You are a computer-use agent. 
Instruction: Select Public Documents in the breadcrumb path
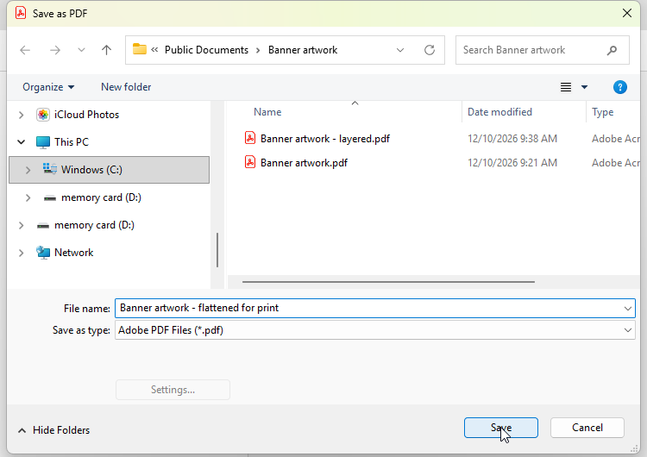pos(206,50)
